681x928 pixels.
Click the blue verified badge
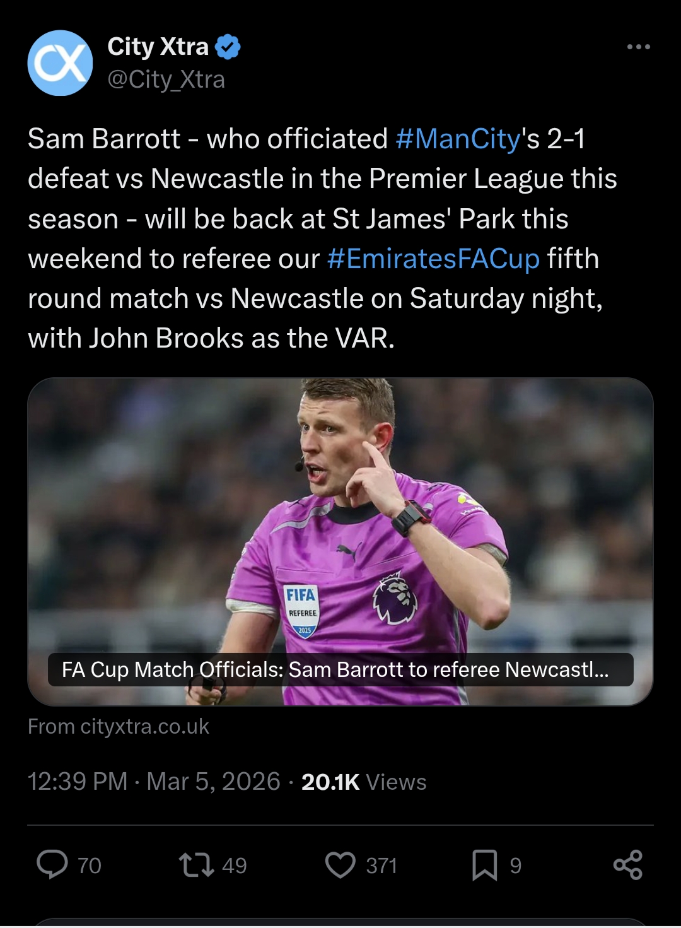(x=228, y=47)
